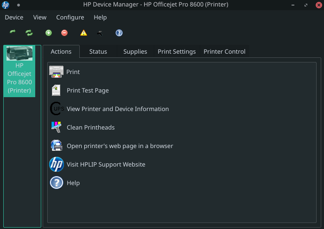Click the test page document icon

click(x=56, y=90)
